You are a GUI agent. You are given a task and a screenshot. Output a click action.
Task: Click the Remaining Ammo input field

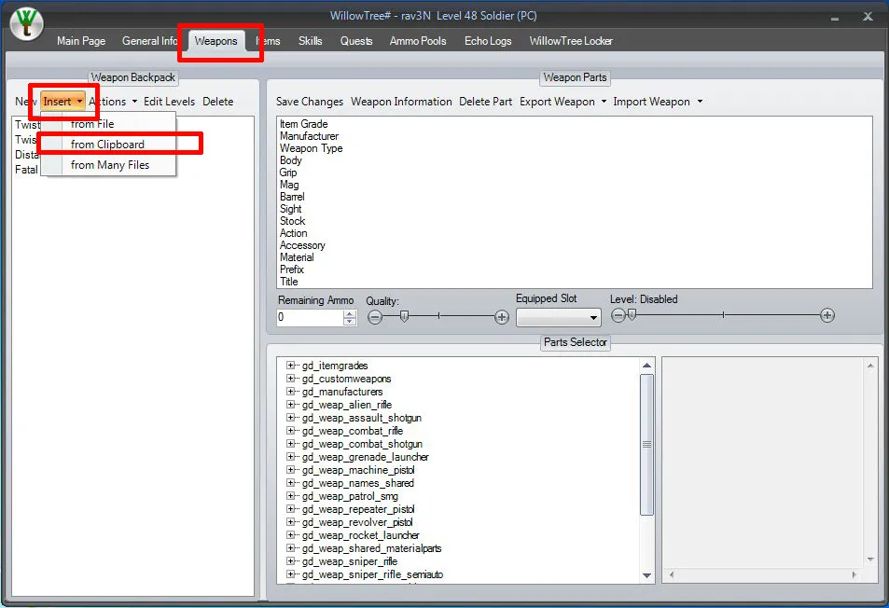pyautogui.click(x=310, y=318)
